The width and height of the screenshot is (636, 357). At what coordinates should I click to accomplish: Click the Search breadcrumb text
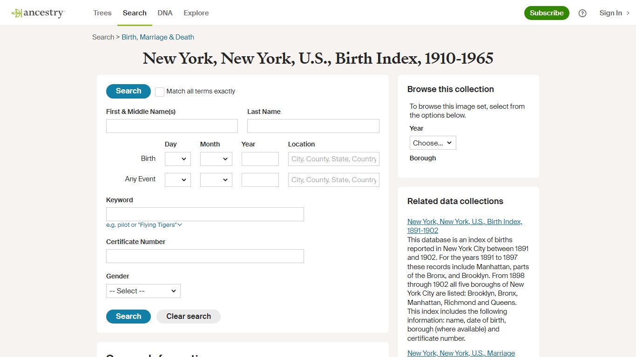coord(103,37)
